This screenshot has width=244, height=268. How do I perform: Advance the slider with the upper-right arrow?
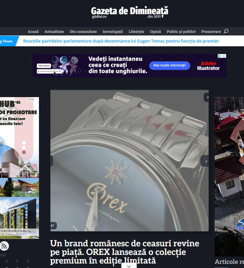click(206, 97)
